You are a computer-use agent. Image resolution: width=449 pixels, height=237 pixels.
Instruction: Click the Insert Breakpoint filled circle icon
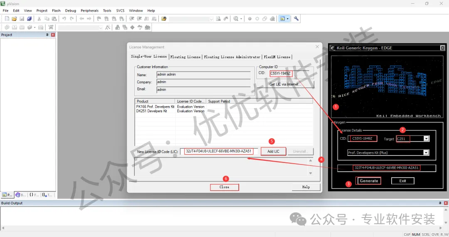pyautogui.click(x=250, y=19)
